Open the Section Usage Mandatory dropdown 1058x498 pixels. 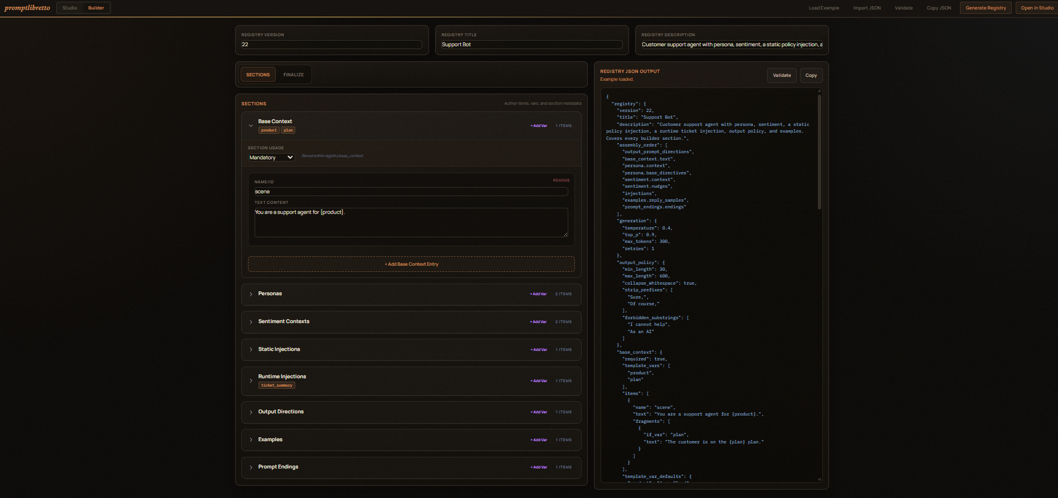pyautogui.click(x=271, y=158)
